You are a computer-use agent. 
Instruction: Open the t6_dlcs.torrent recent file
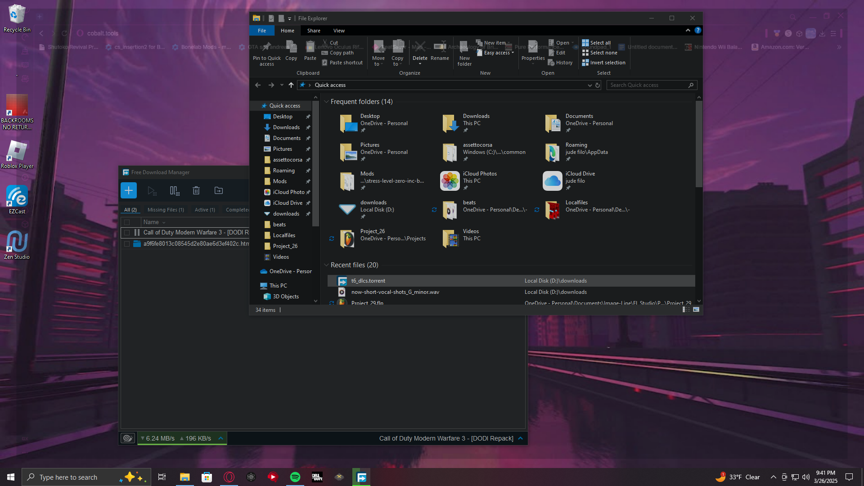coord(368,281)
